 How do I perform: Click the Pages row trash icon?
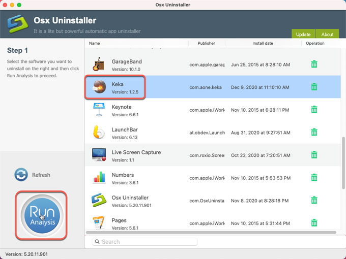314,223
